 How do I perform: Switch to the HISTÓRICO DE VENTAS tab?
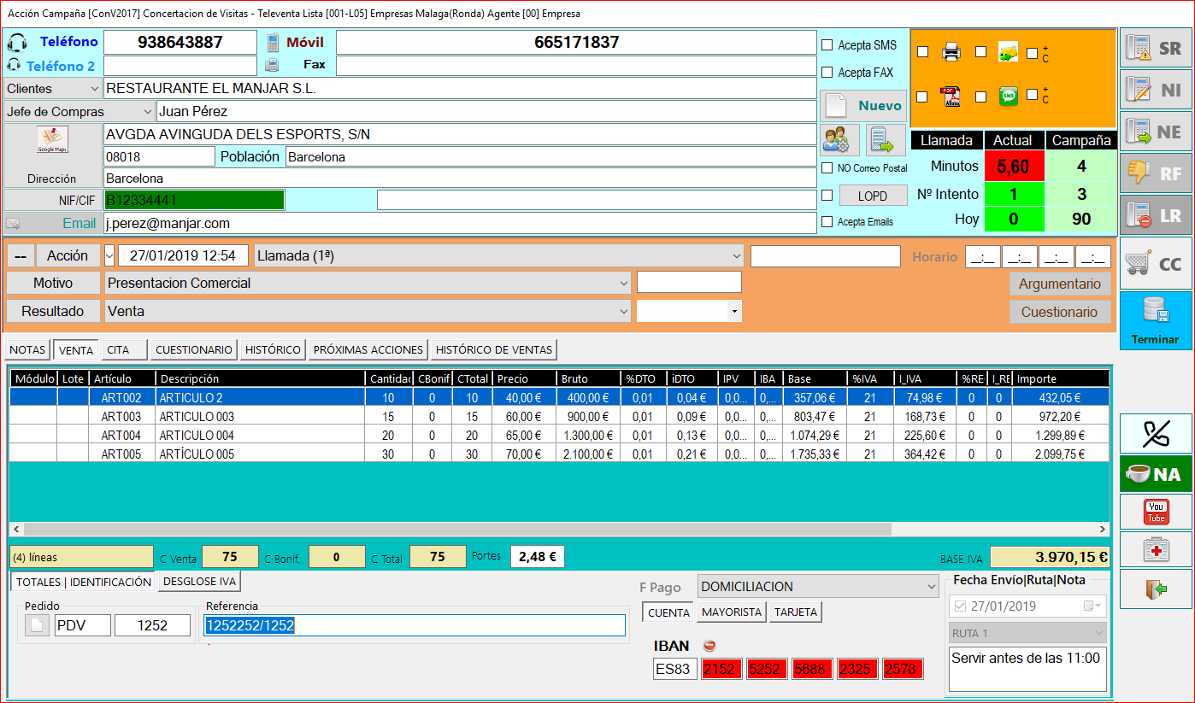click(494, 349)
